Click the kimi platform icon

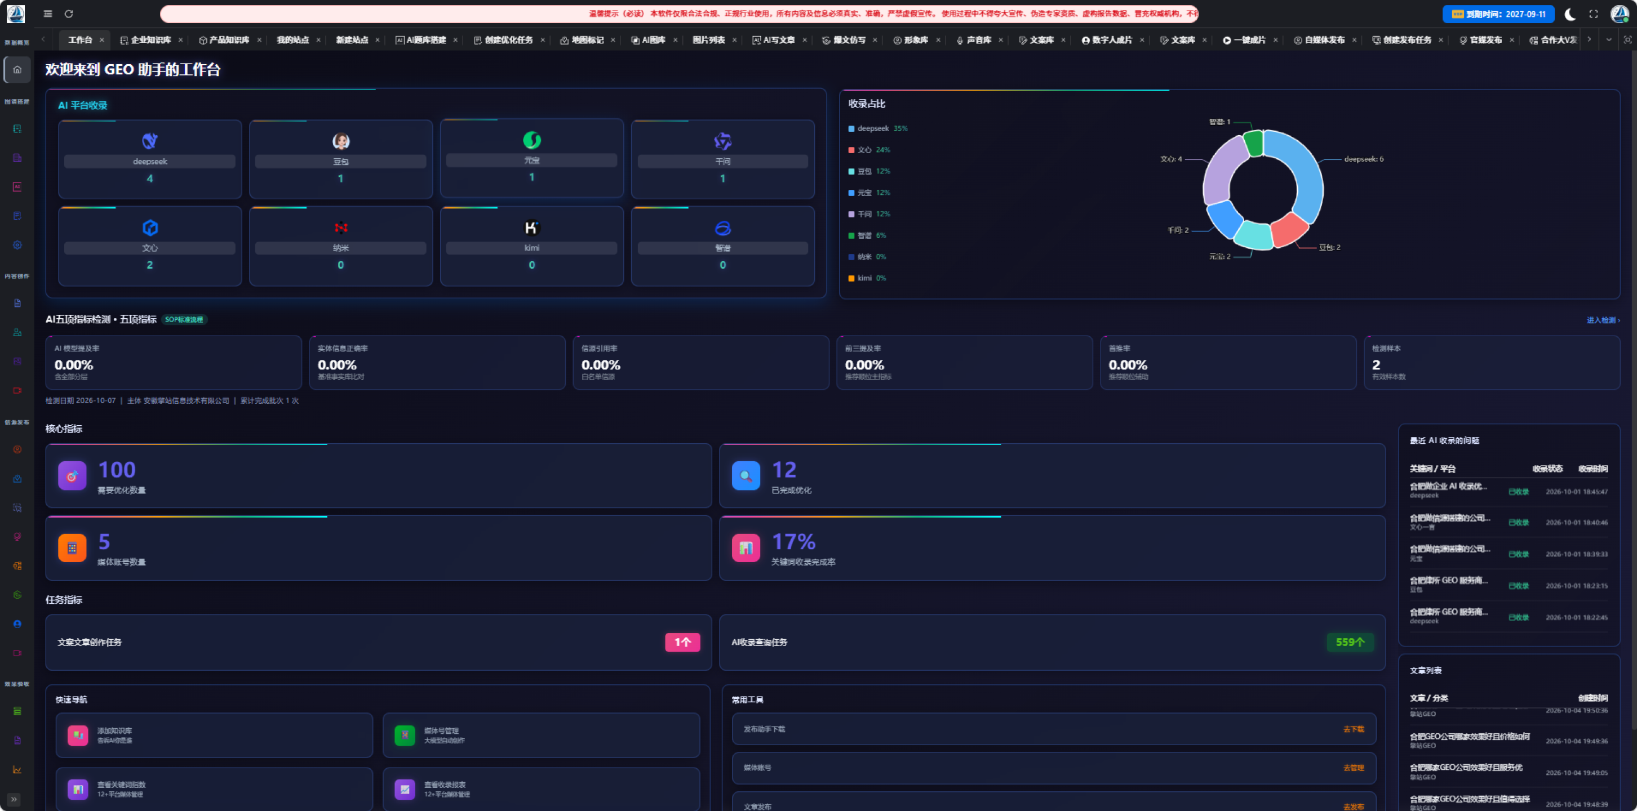[532, 228]
